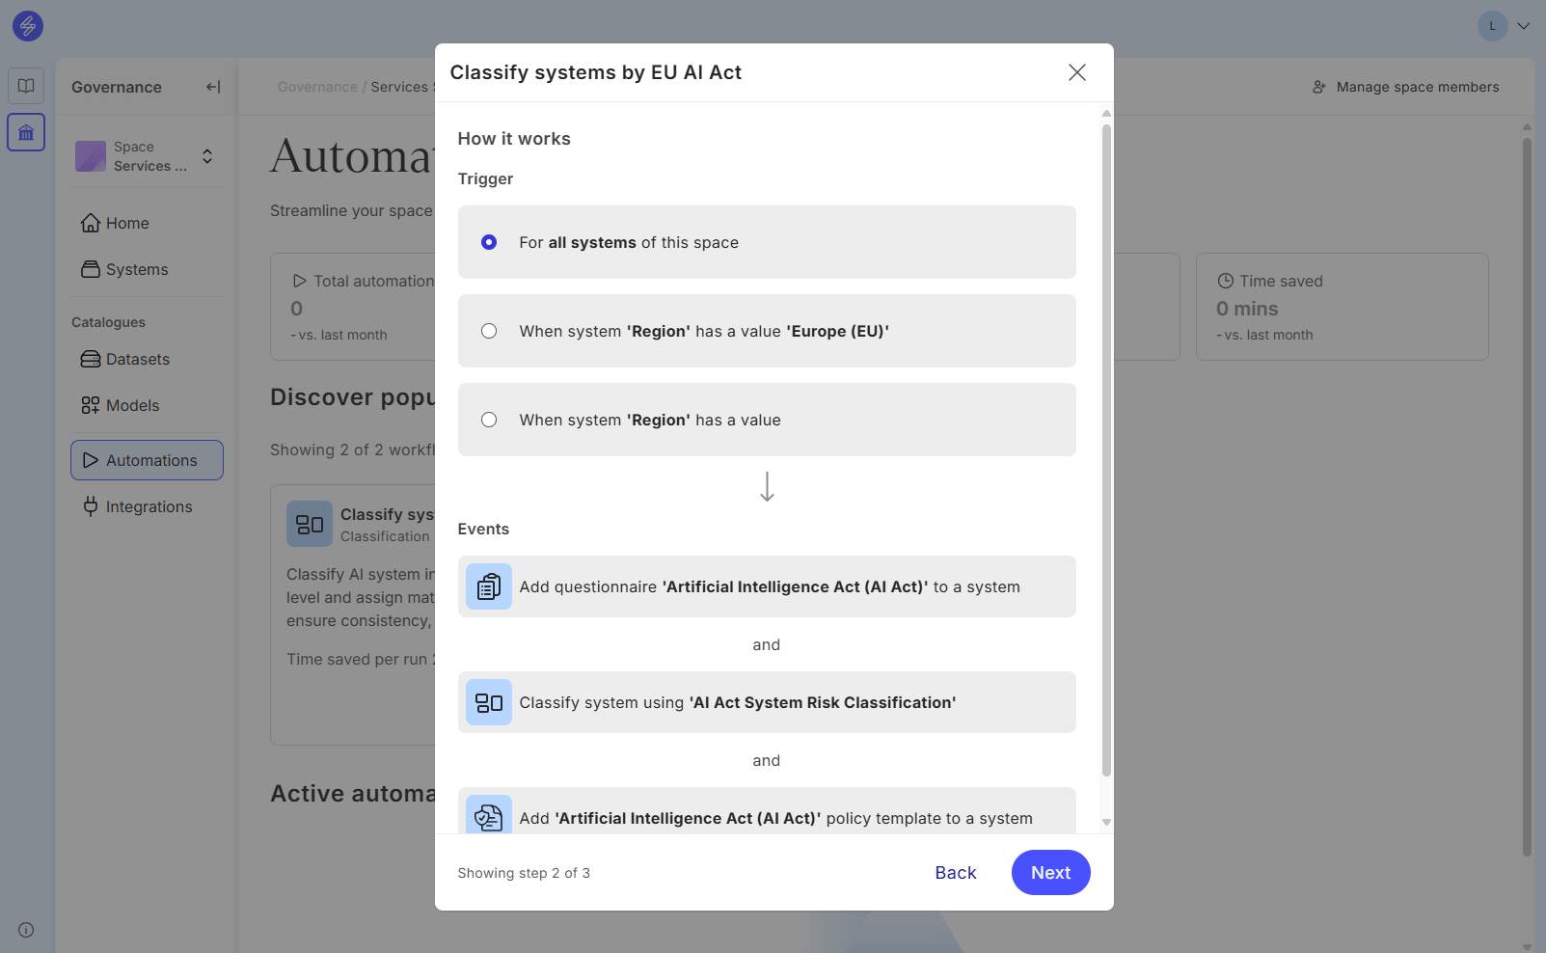Viewport: 1546px width, 953px height.
Task: Choose the 'Region' has a value trigger option
Action: coord(489,420)
